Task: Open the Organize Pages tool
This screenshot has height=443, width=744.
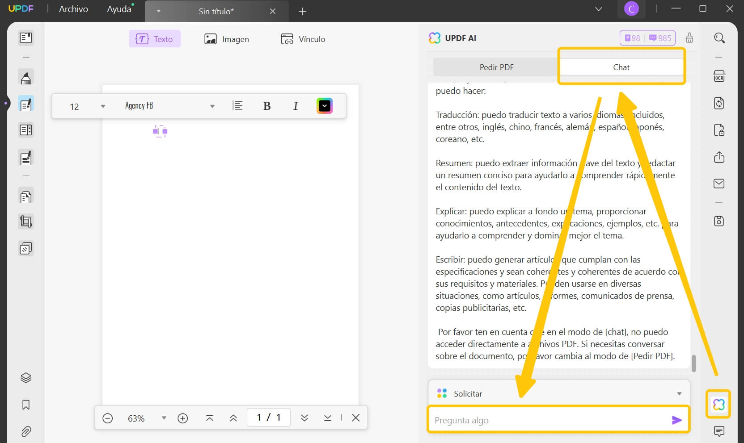Action: pyautogui.click(x=26, y=196)
